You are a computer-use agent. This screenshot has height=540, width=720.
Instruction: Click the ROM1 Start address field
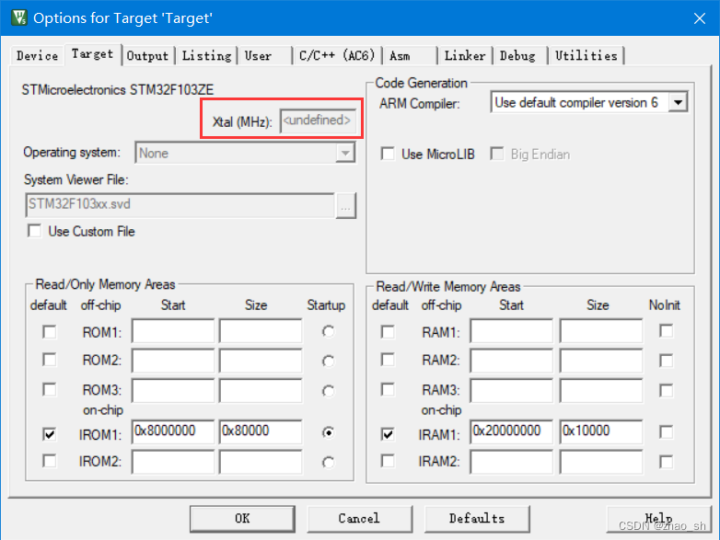pyautogui.click(x=173, y=331)
